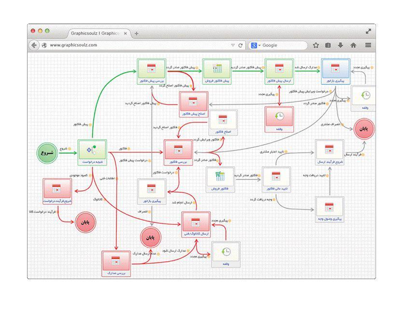
Task: Close the Graphicsoulz tab
Action: [x=125, y=33]
